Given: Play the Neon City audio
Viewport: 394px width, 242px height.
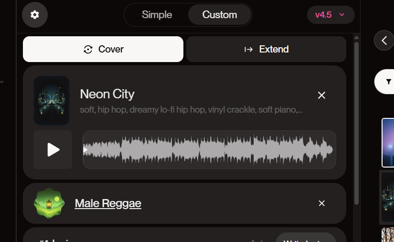Looking at the screenshot, I should click(x=53, y=149).
